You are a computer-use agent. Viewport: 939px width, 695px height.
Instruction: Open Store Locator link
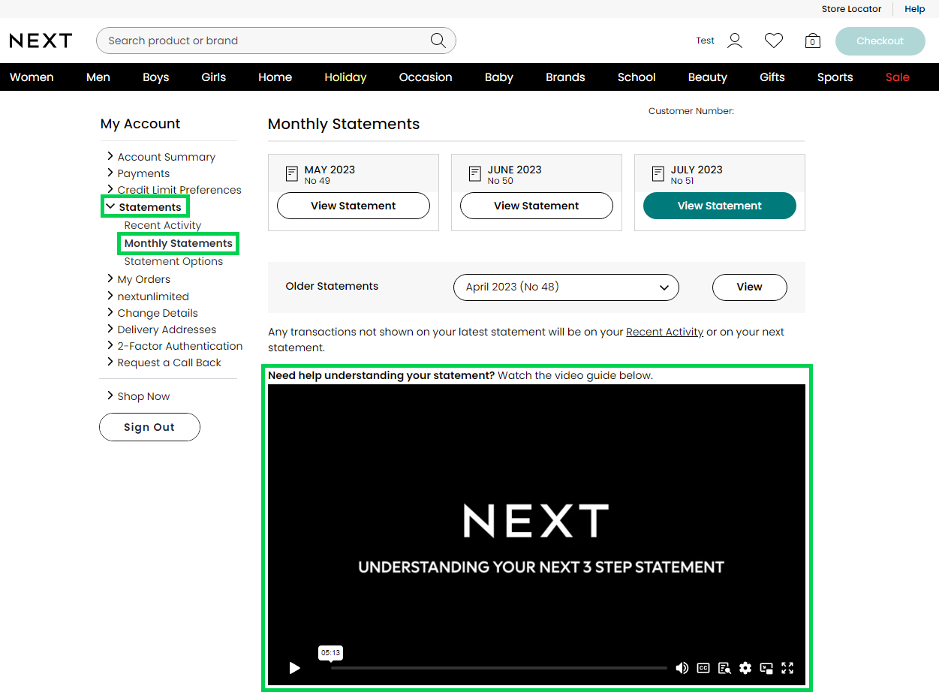[851, 9]
